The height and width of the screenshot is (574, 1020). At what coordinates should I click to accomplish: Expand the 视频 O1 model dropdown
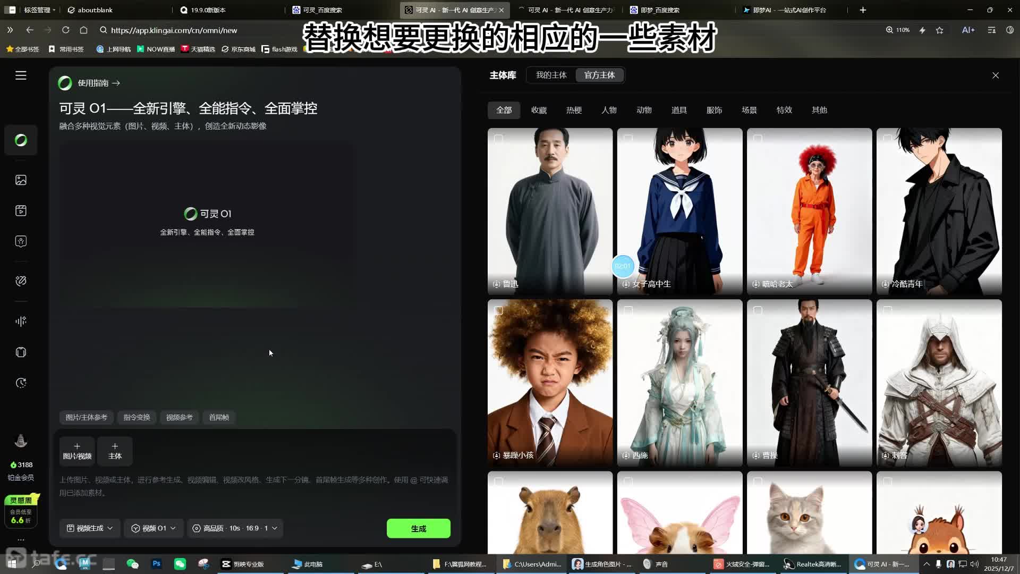pyautogui.click(x=154, y=528)
